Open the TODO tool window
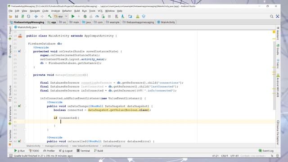Viewport: 288px width, 162px height. coord(34,151)
